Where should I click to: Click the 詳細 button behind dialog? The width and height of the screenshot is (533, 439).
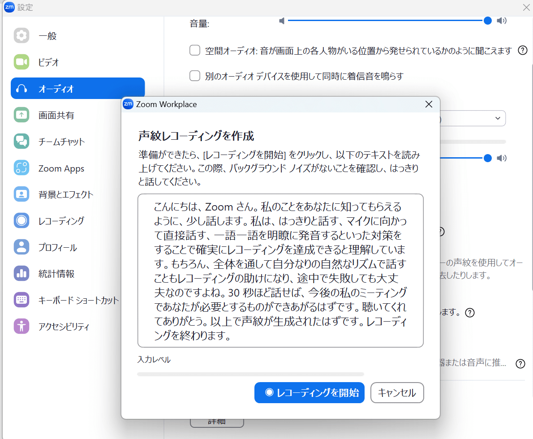pos(217,423)
